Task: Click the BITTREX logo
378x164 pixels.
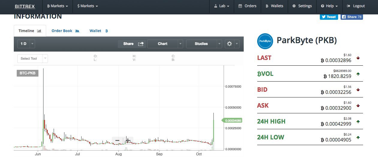Action: [25, 6]
